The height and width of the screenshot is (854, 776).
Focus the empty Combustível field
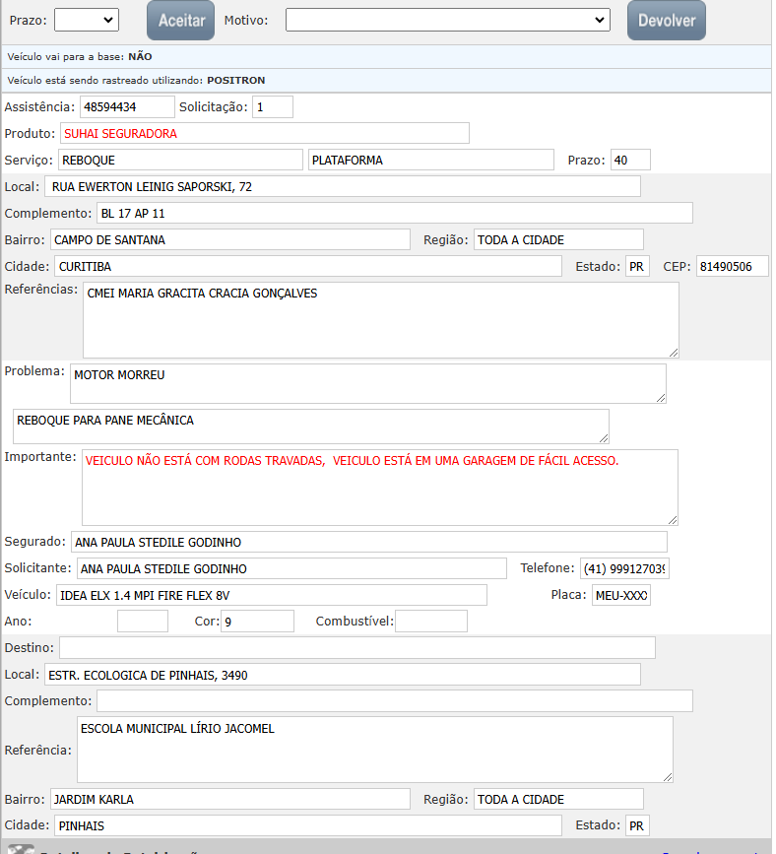tap(431, 621)
